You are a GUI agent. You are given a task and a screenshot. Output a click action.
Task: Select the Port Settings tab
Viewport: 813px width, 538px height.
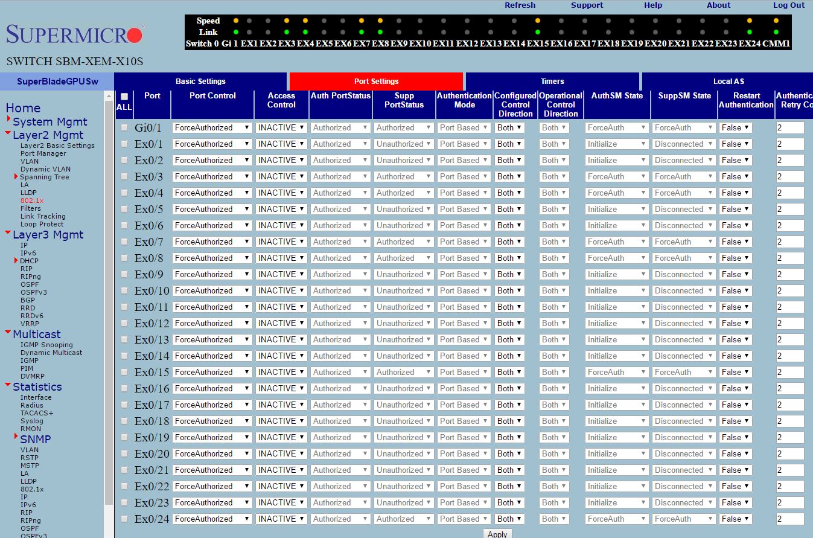[376, 81]
